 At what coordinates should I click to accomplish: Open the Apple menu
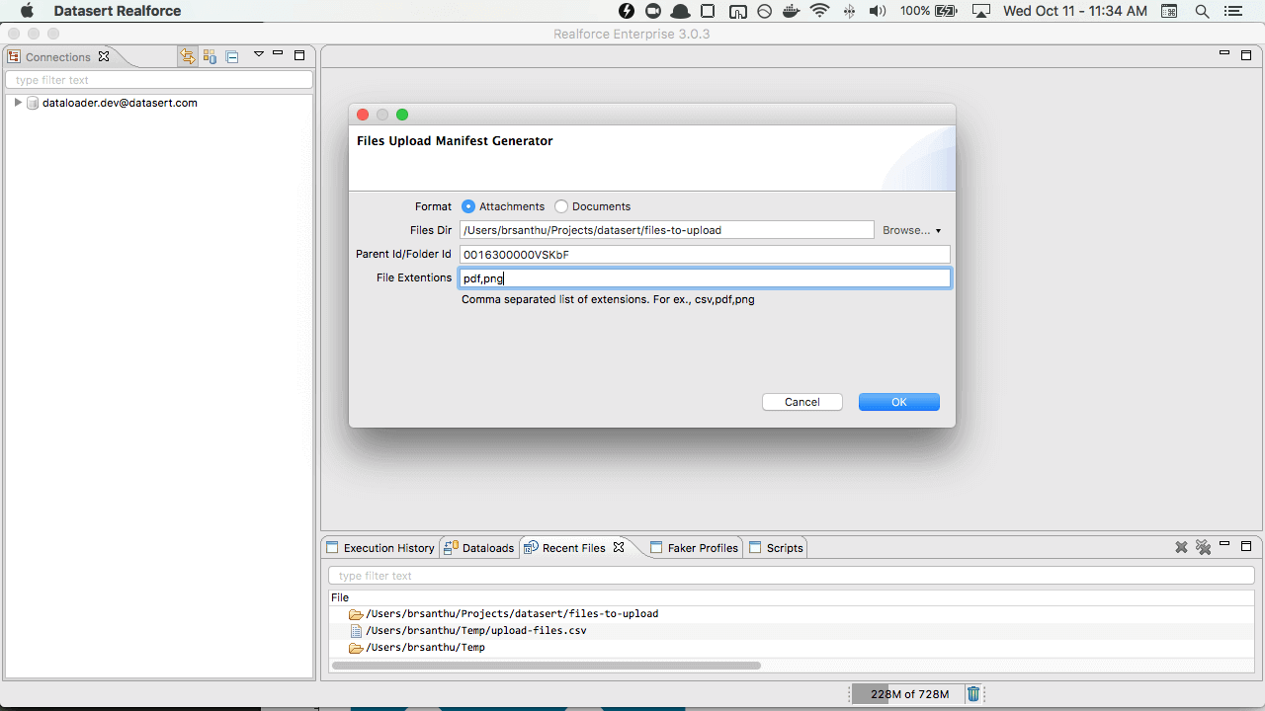tap(27, 11)
